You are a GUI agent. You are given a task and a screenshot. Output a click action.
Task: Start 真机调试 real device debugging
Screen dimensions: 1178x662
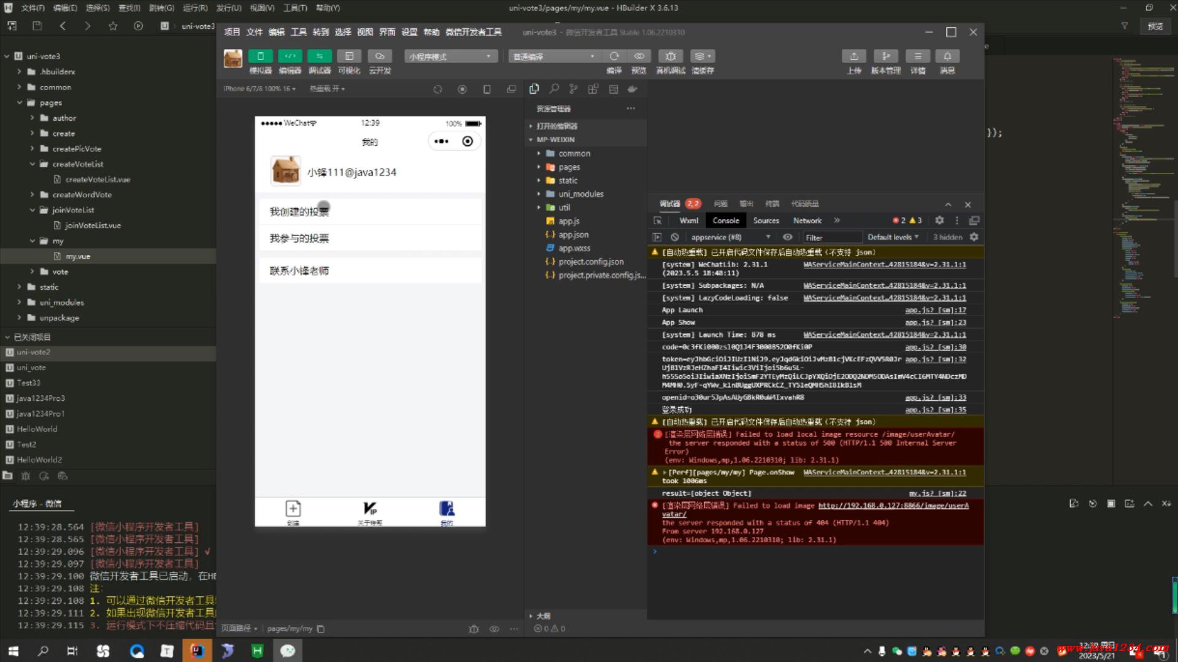671,56
